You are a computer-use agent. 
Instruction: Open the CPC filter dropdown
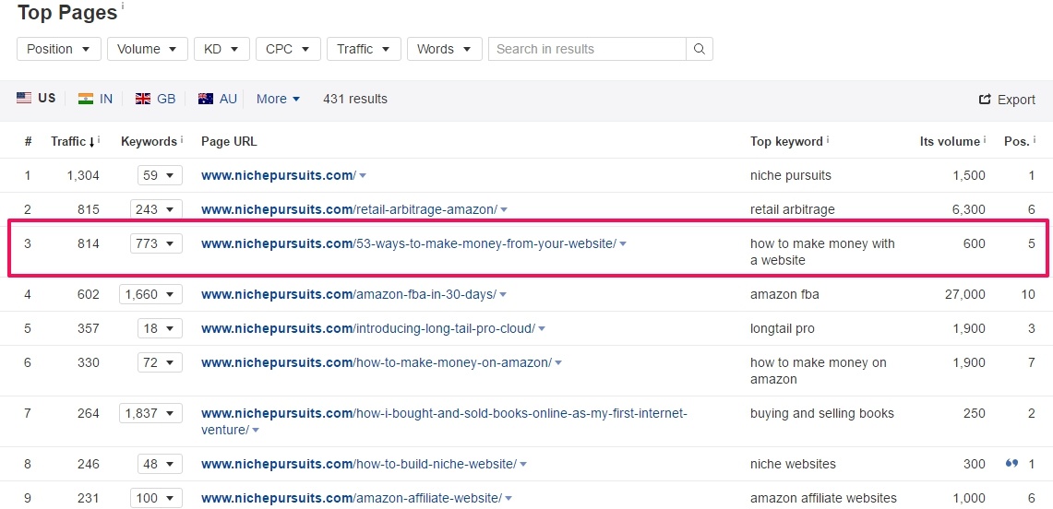(288, 49)
